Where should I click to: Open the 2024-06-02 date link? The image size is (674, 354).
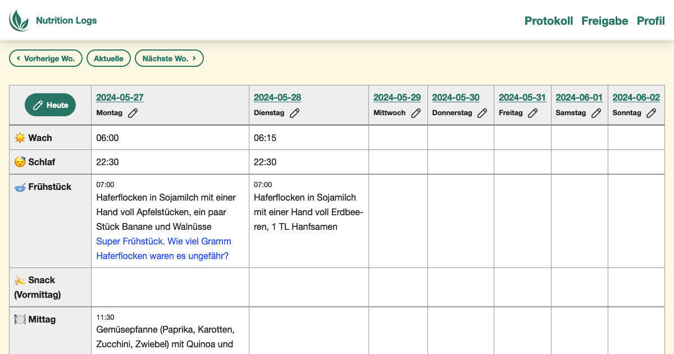pyautogui.click(x=636, y=97)
